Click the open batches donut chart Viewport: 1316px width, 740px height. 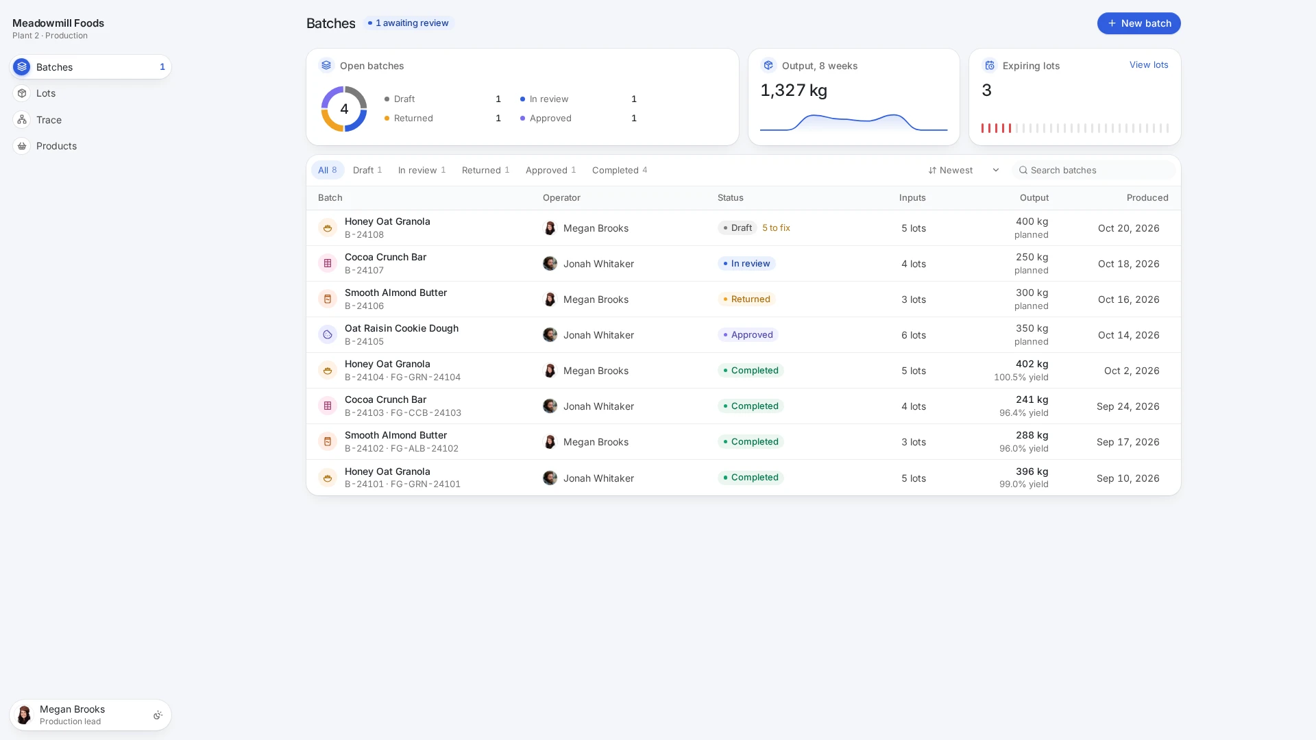(344, 109)
